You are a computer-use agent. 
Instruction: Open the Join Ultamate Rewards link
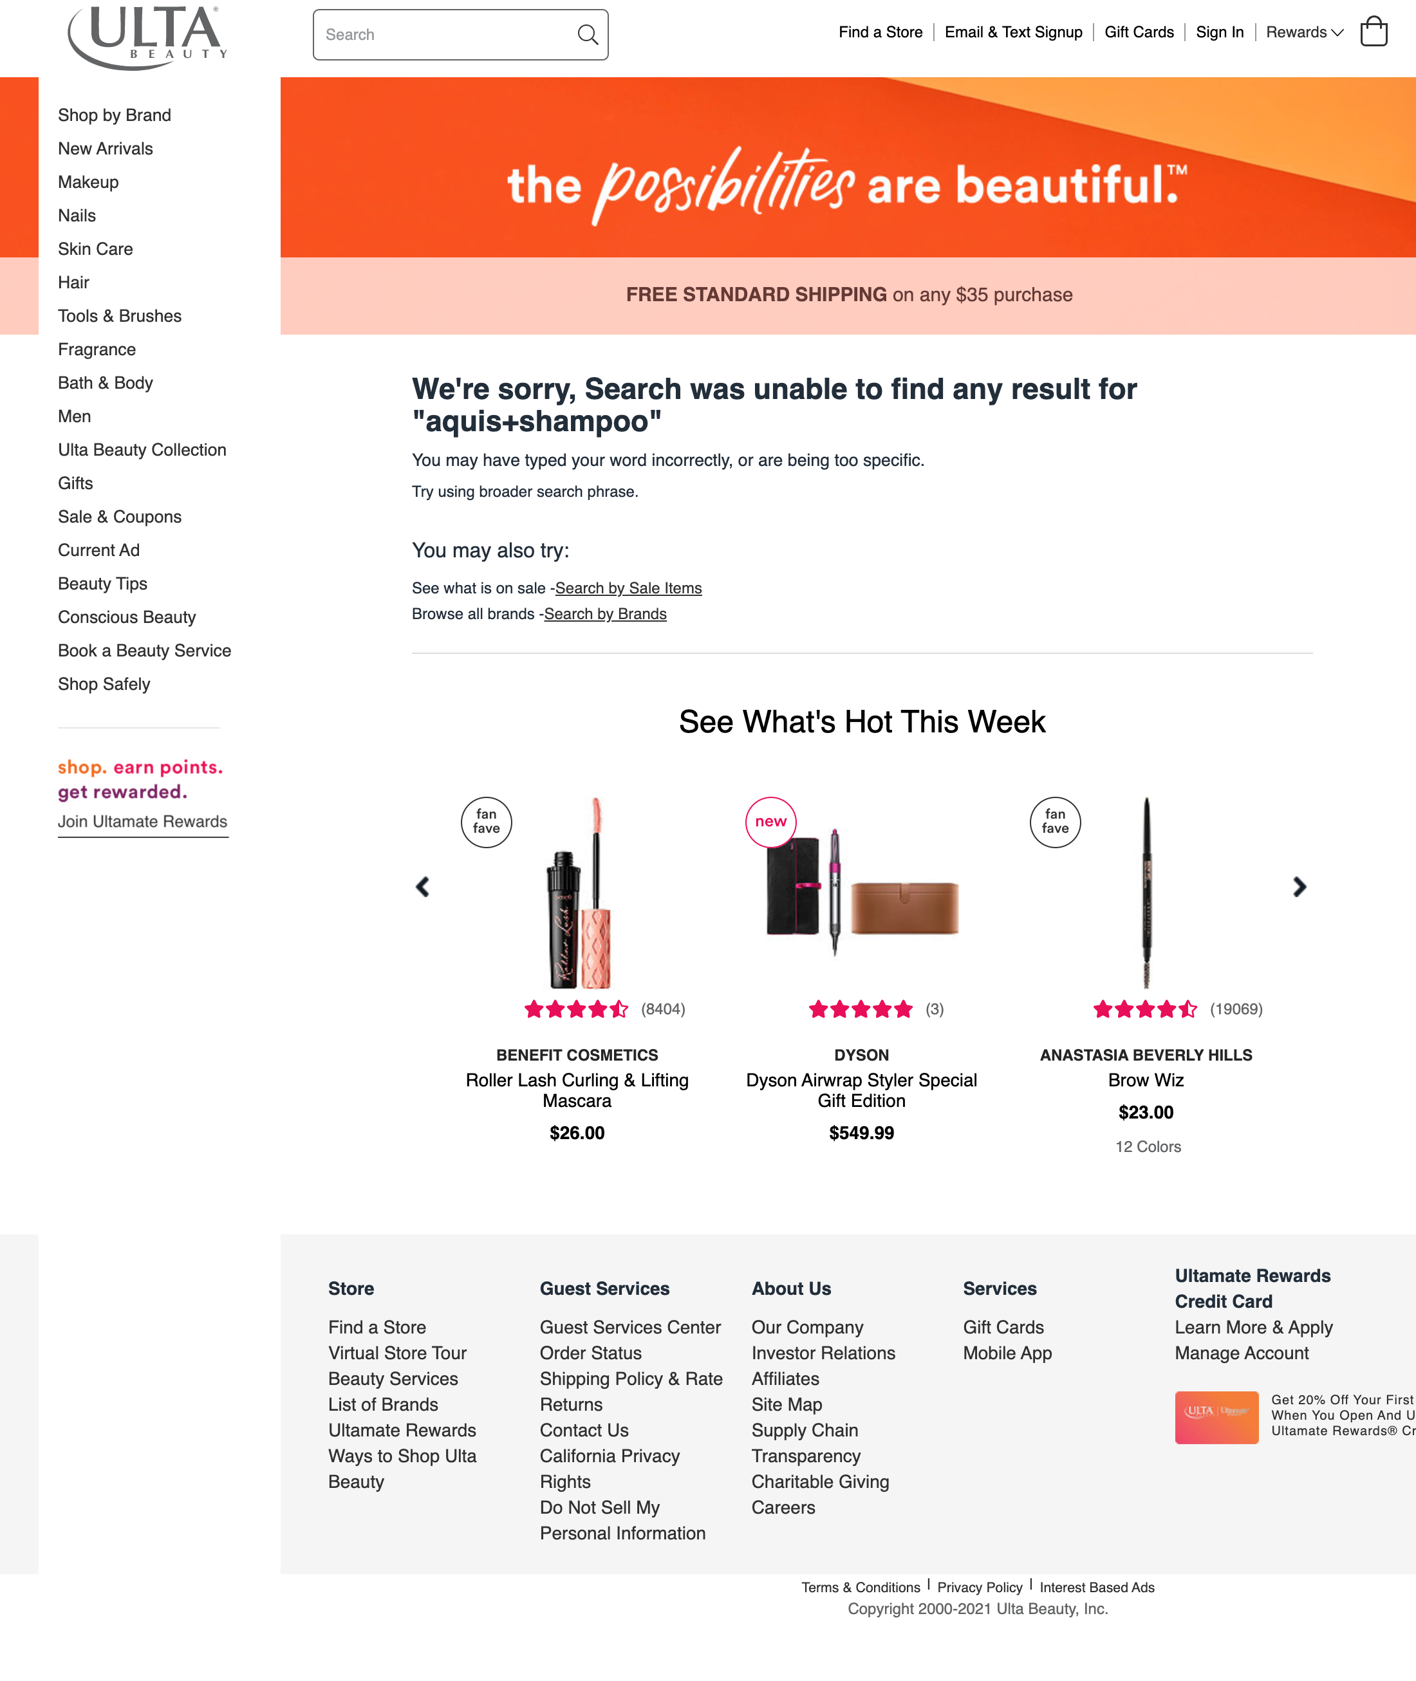click(142, 821)
